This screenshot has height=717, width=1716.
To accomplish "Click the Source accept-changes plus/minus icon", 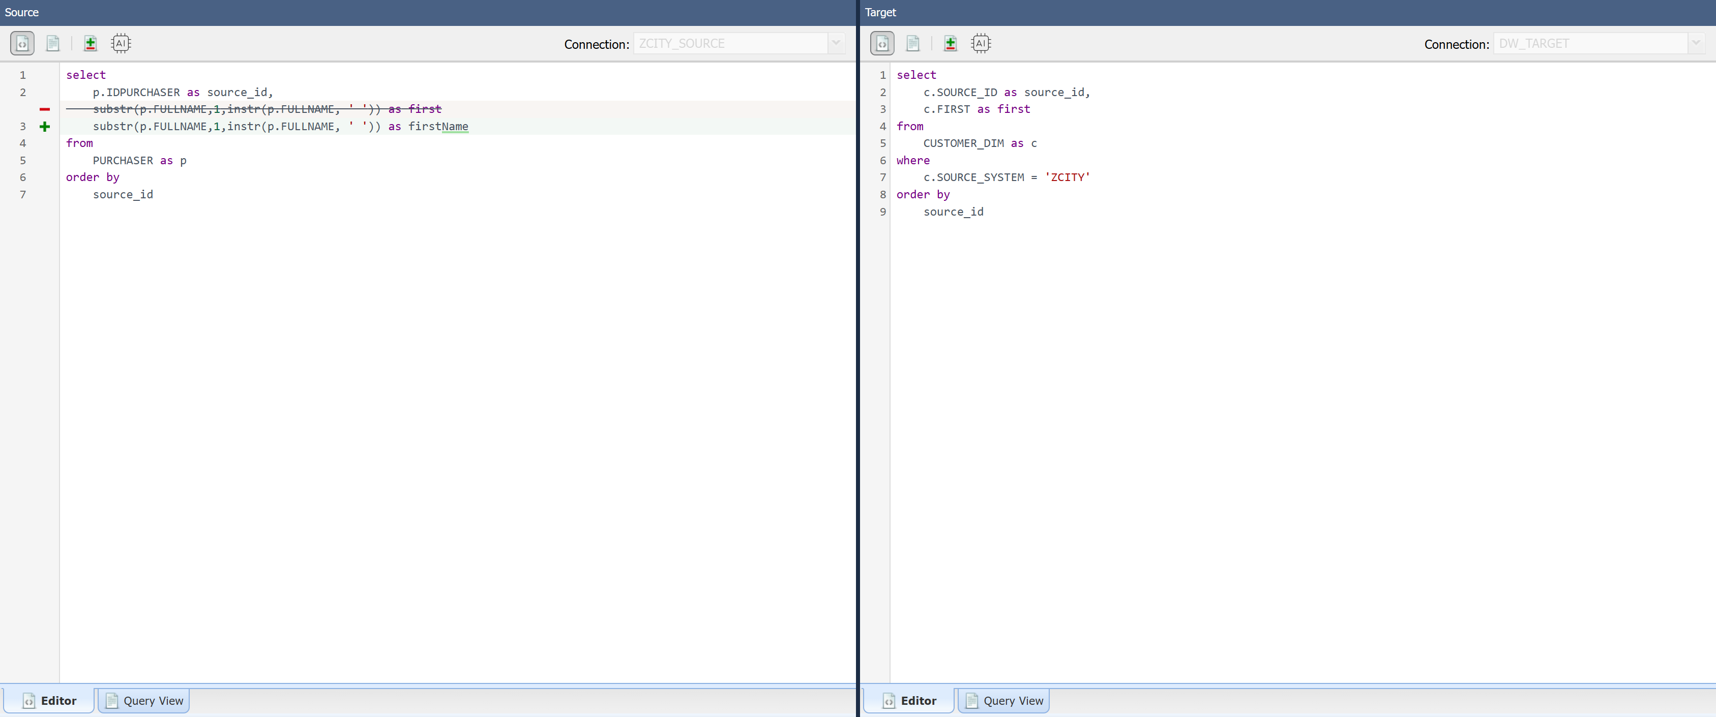I will click(91, 43).
